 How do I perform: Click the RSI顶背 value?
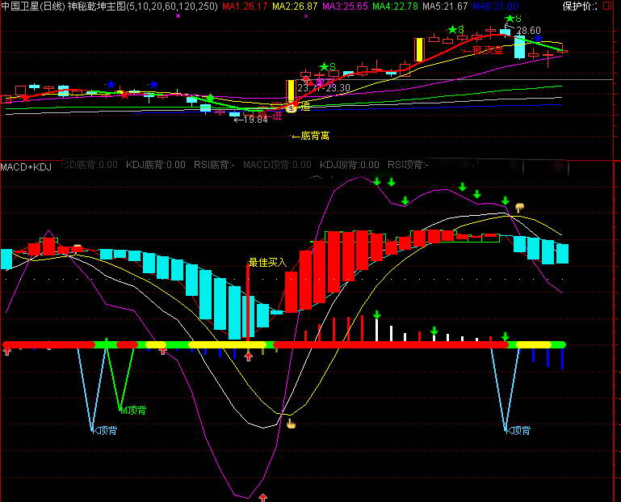[408, 165]
